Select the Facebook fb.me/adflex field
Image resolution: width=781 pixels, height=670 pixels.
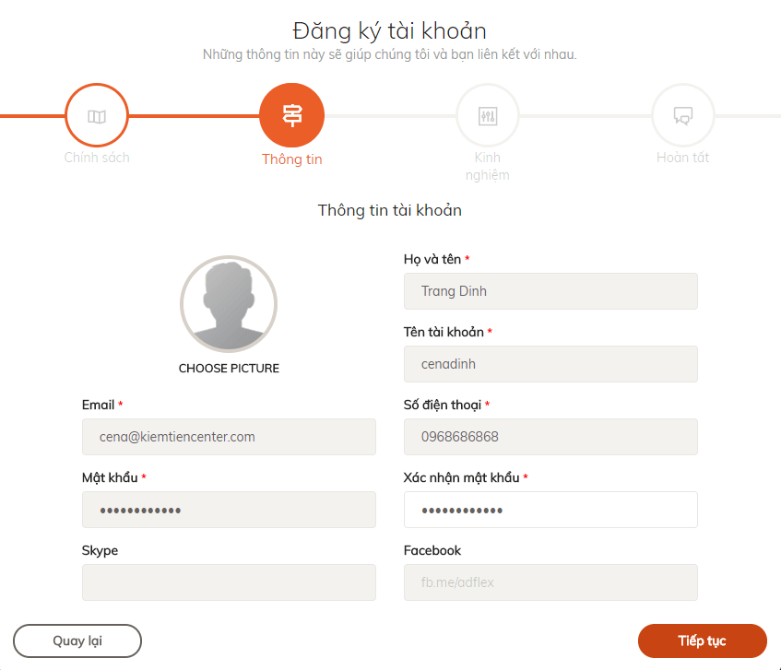550,582
